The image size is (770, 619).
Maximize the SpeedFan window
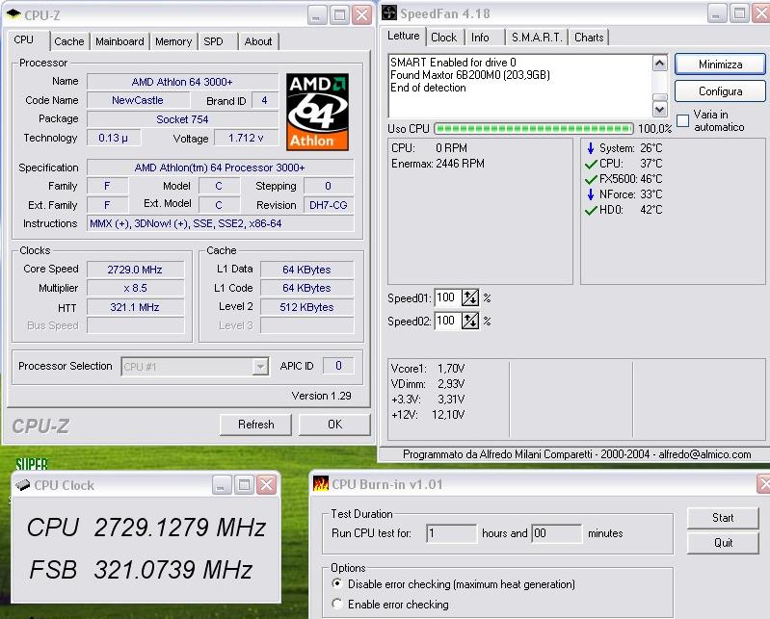click(739, 13)
